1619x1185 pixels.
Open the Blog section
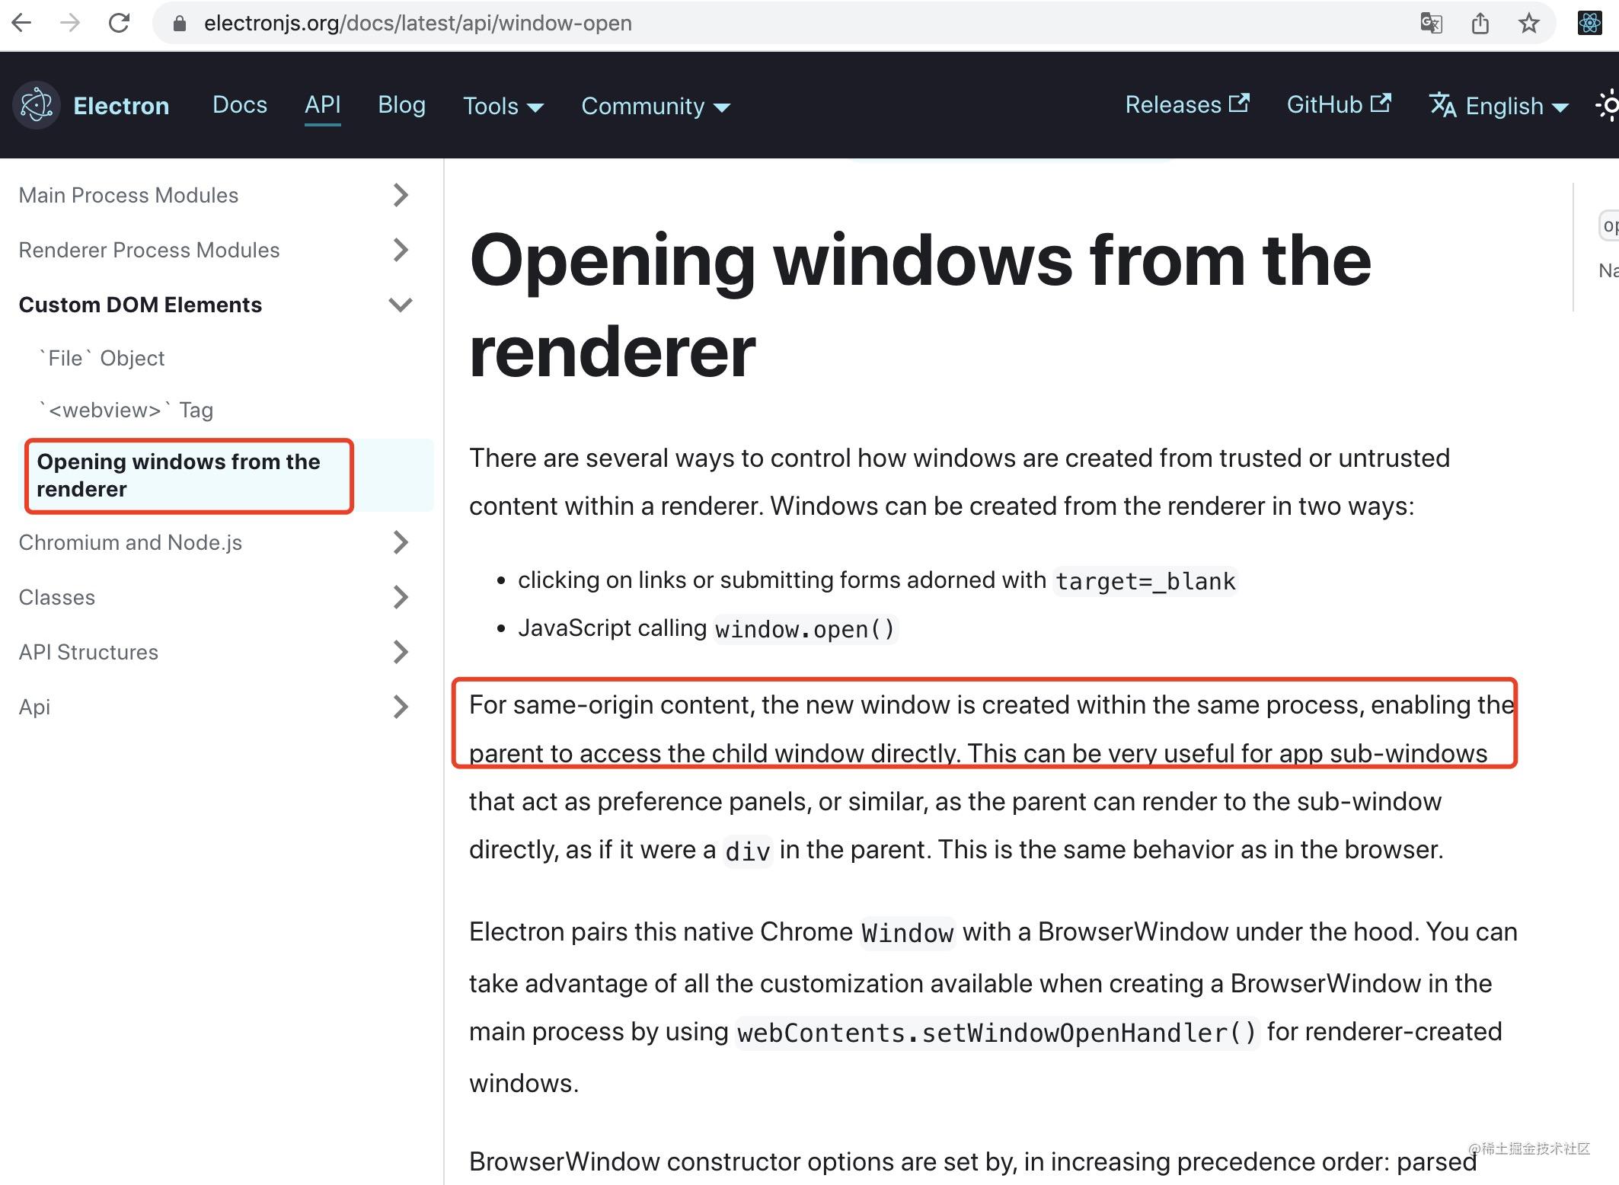click(x=401, y=104)
